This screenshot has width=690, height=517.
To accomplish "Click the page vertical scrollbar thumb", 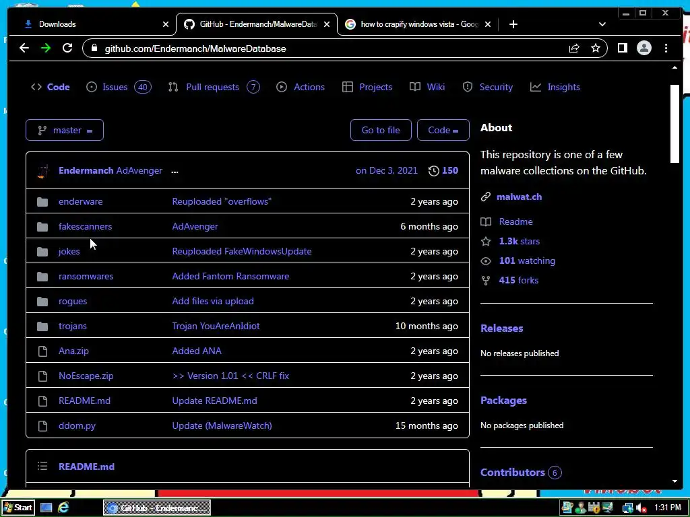I will pyautogui.click(x=675, y=124).
